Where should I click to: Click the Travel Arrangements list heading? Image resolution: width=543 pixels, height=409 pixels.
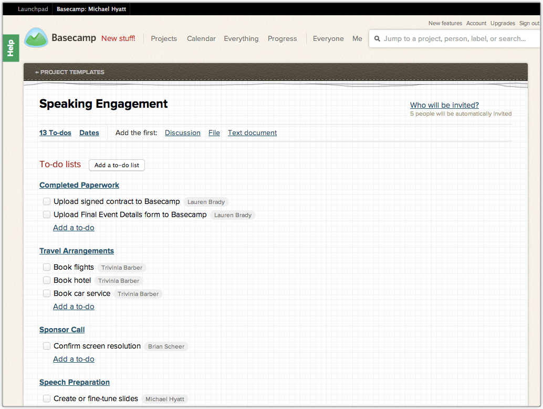77,251
